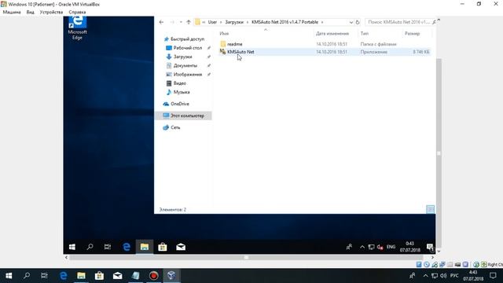Sort files by the Тип column
This screenshot has width=503, height=283.
[x=365, y=33]
